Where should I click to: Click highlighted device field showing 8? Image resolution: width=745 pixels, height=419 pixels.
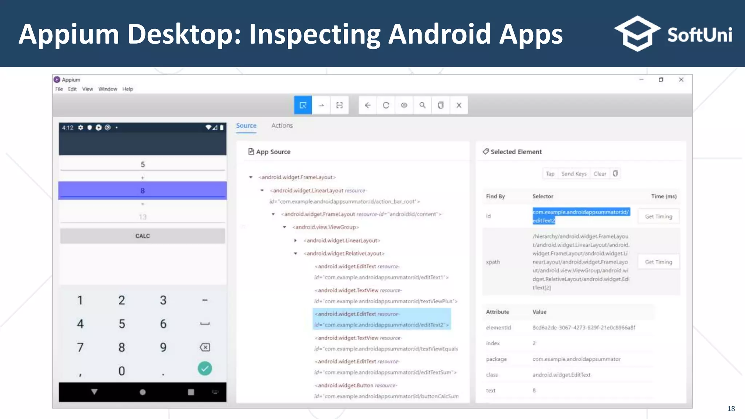(143, 191)
